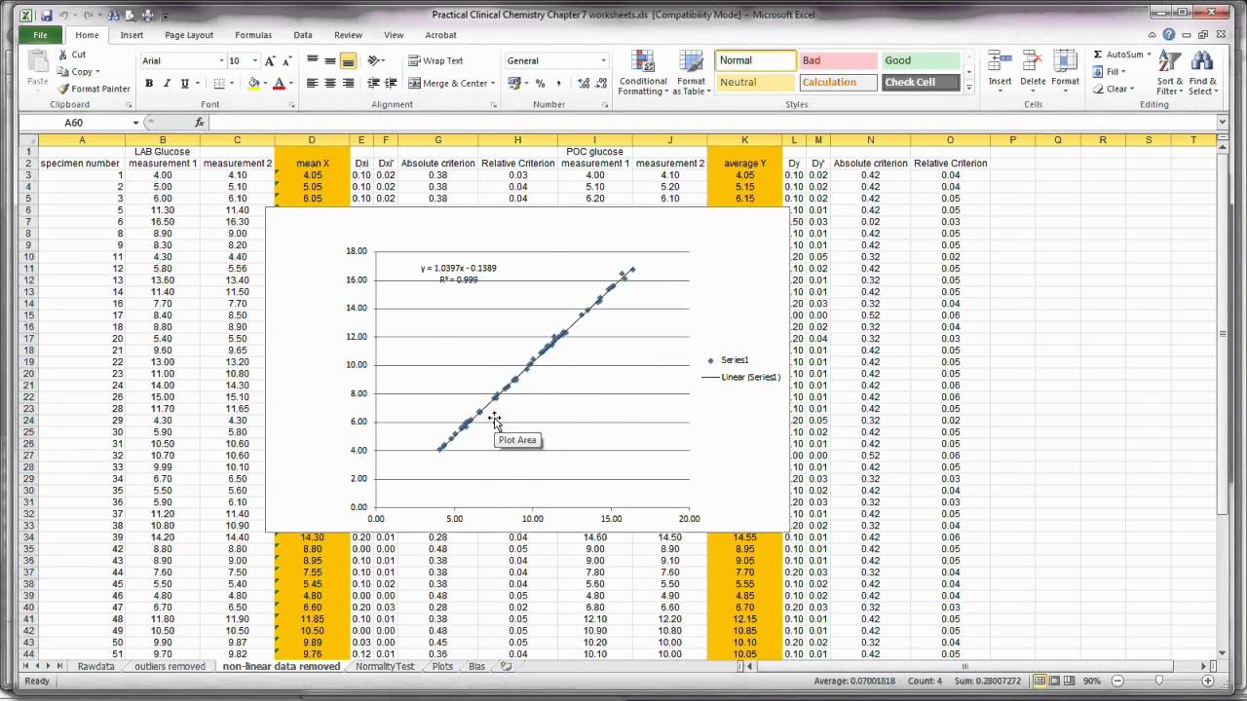Open the Plots sheet tab
Screen dimensions: 1247x701
click(442, 667)
